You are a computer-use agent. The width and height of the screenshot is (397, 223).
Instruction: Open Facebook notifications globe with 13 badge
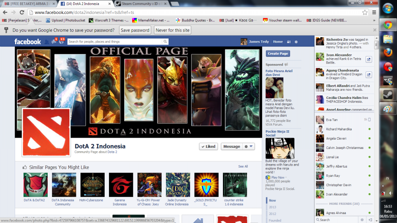click(x=62, y=41)
